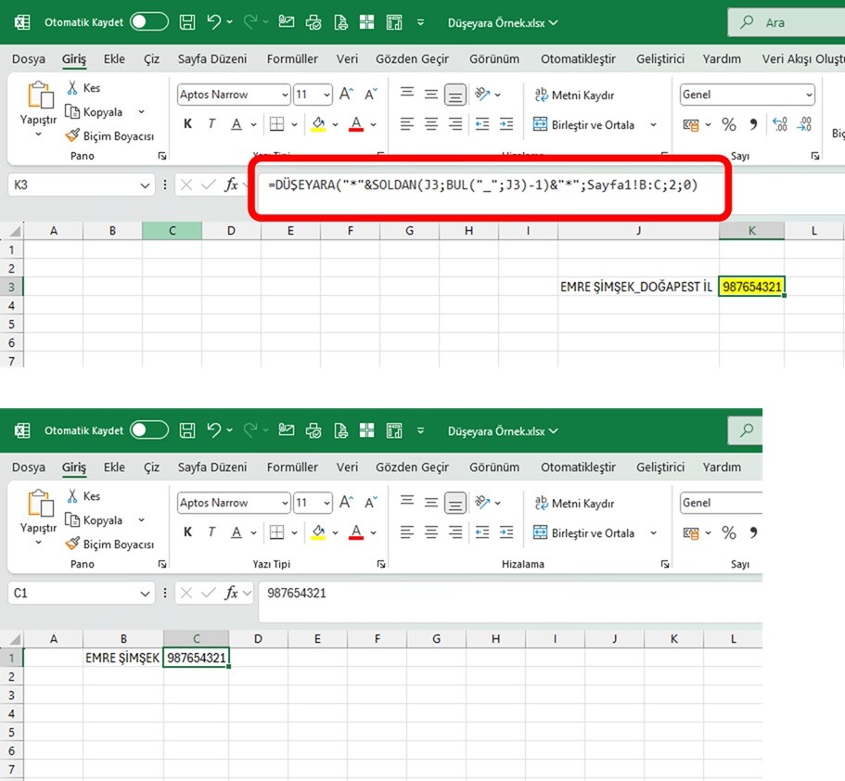Viewport: 845px width, 781px height.
Task: Click the yellow fill color icon in the upper window
Action: (x=318, y=124)
